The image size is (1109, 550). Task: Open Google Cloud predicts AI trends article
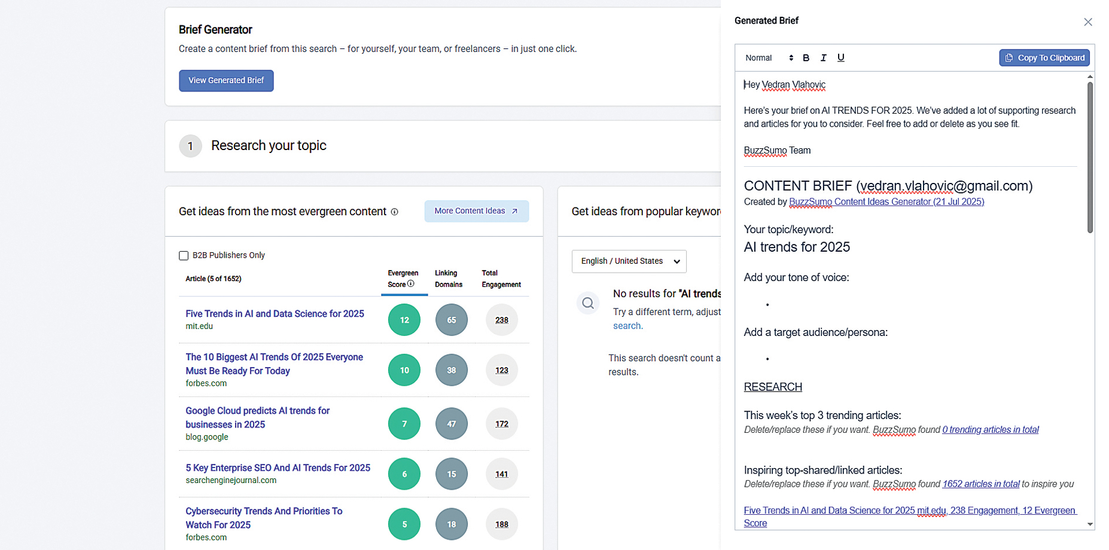coord(257,418)
